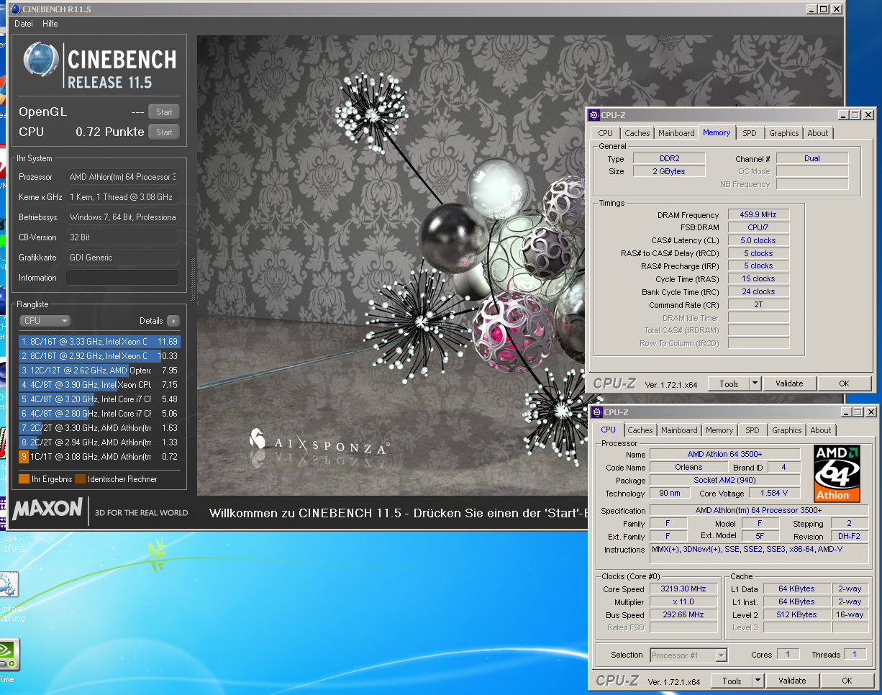Switch to SPD tab in lower CPU-Z window
The image size is (882, 695).
pyautogui.click(x=753, y=430)
